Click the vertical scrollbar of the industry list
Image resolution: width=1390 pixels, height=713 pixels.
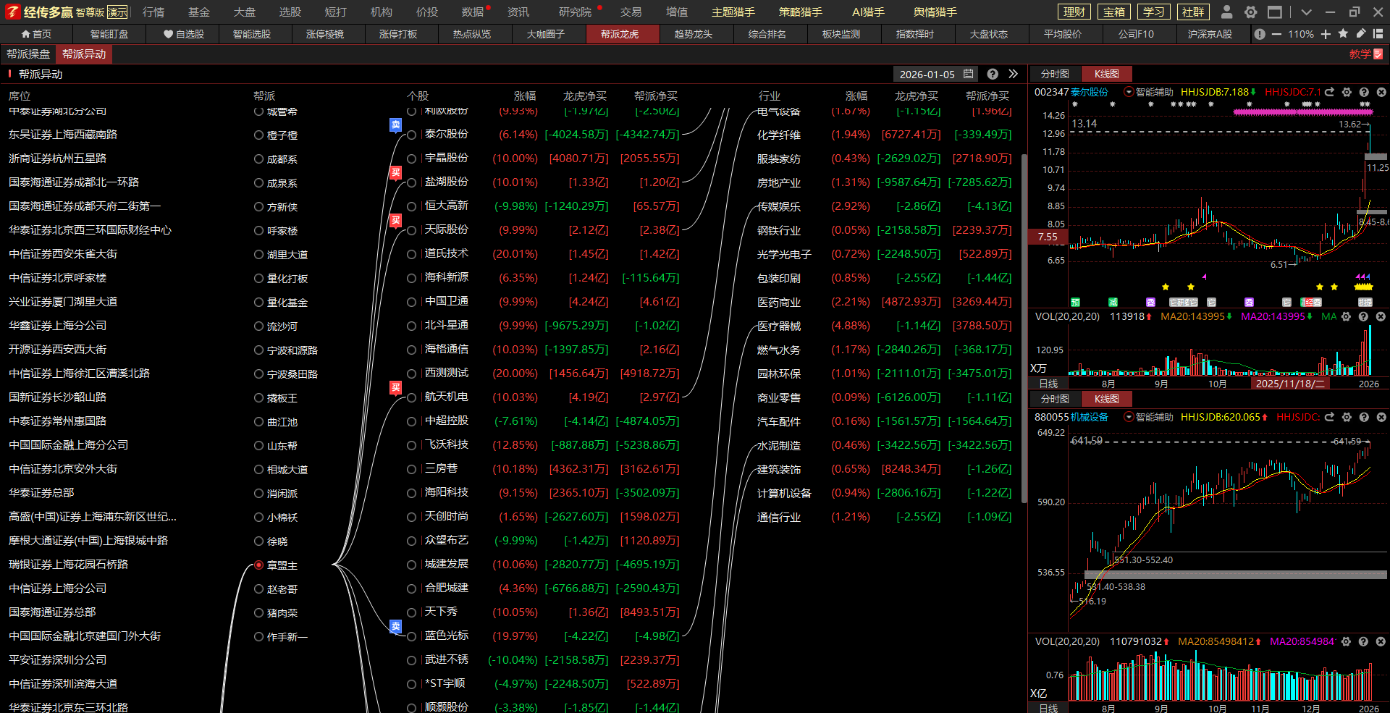pyautogui.click(x=1024, y=326)
